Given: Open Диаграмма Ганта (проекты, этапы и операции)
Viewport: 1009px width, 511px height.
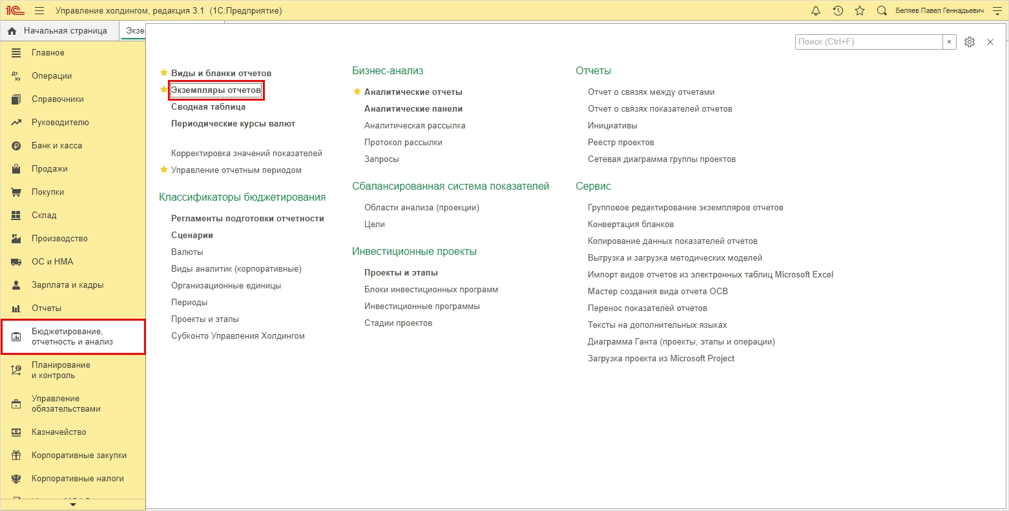Looking at the screenshot, I should [681, 342].
